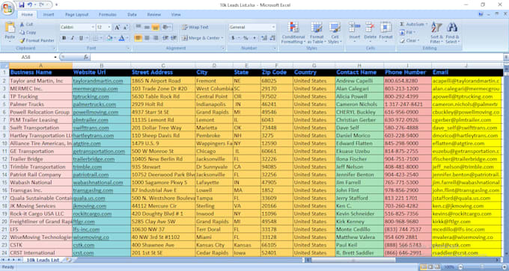Open the Clear dropdown

point(409,40)
